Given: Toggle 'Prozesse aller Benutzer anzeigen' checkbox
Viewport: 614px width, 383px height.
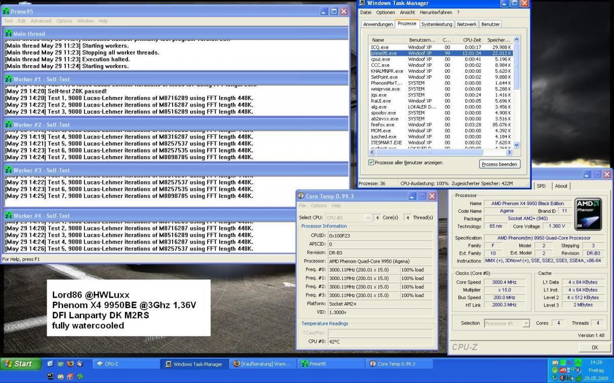Looking at the screenshot, I should click(x=371, y=163).
